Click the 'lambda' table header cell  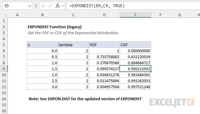tap(73, 45)
